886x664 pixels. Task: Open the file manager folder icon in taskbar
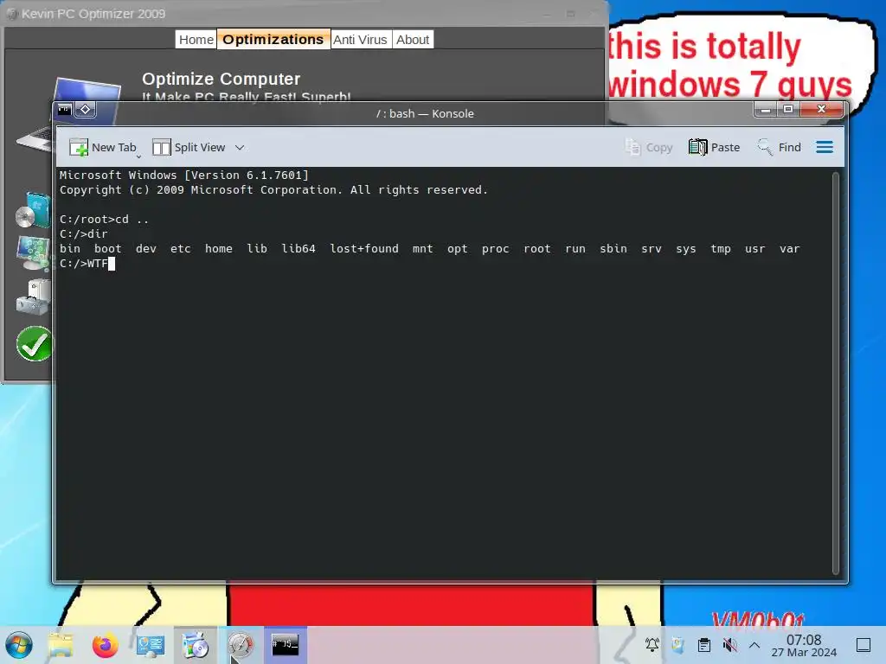[61, 645]
